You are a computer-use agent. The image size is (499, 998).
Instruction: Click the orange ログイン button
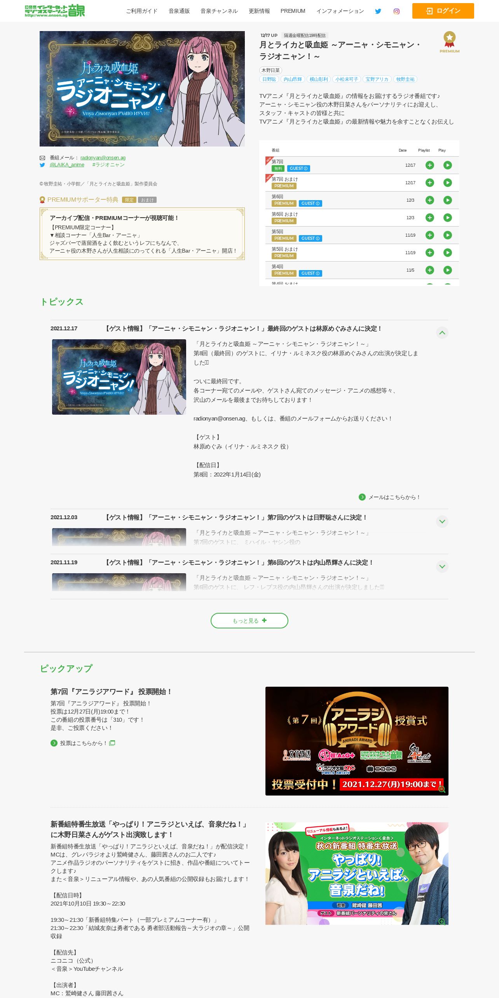443,11
